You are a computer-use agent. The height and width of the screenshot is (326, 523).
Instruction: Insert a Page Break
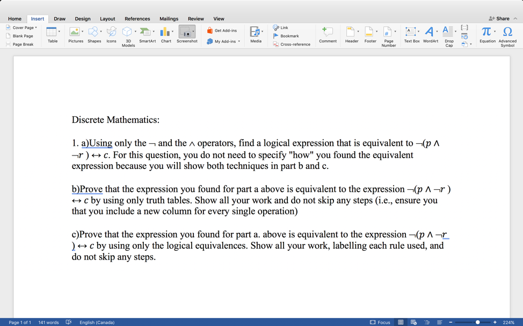pyautogui.click(x=19, y=44)
